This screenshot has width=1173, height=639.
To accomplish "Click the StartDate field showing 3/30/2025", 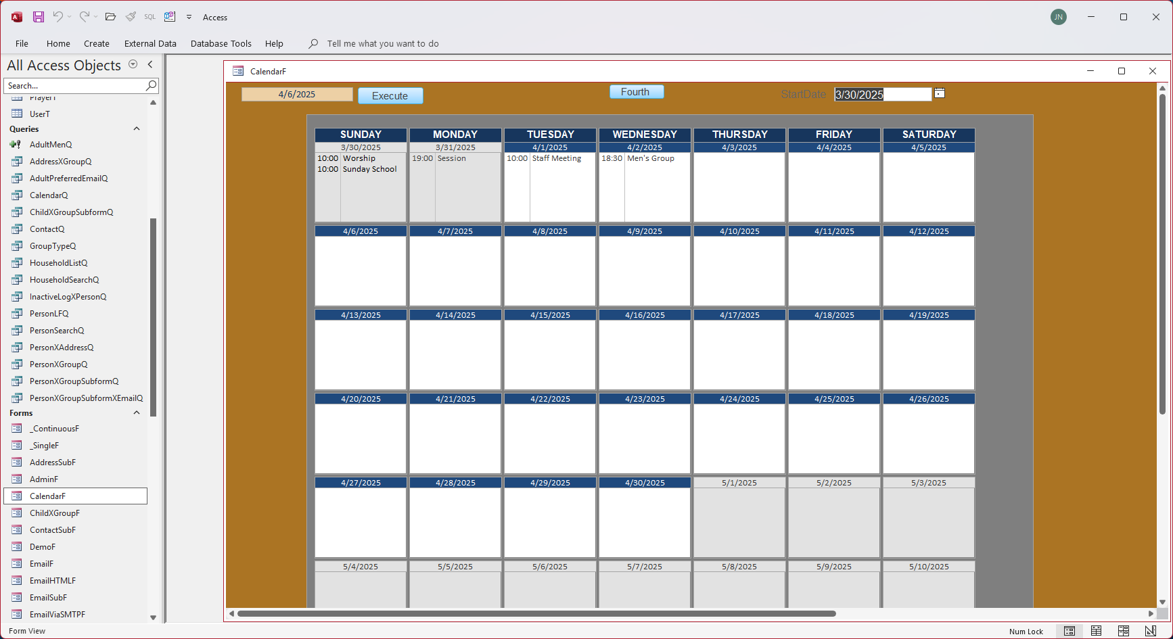I will pyautogui.click(x=883, y=95).
